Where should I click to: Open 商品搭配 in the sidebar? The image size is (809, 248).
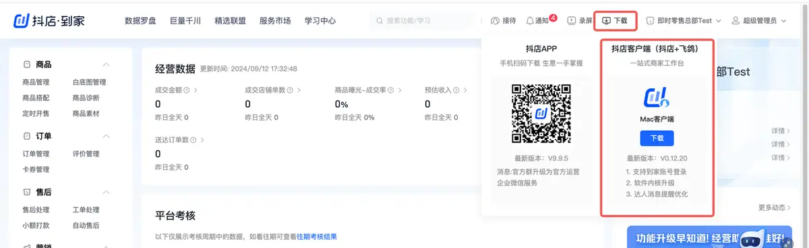[x=36, y=98]
